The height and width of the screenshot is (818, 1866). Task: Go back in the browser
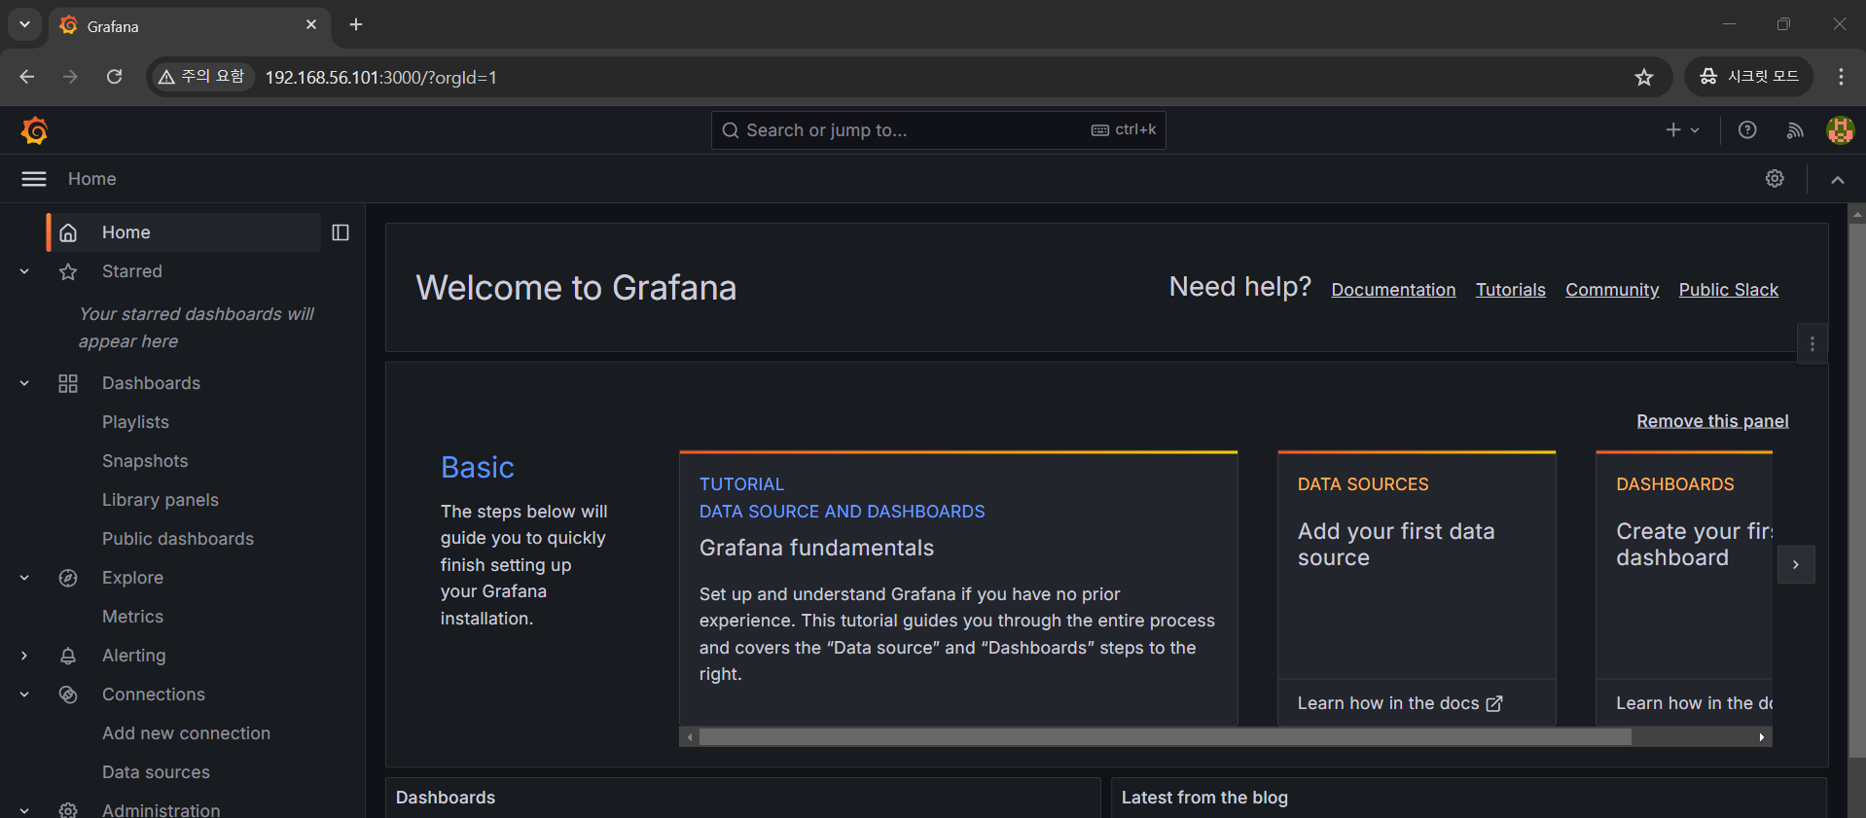[x=27, y=77]
